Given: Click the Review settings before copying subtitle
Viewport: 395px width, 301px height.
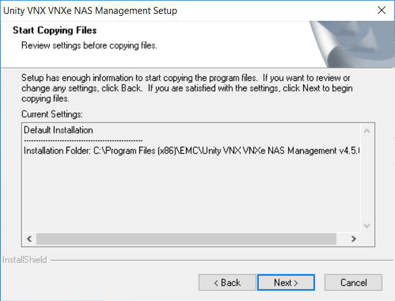Looking at the screenshot, I should [89, 46].
